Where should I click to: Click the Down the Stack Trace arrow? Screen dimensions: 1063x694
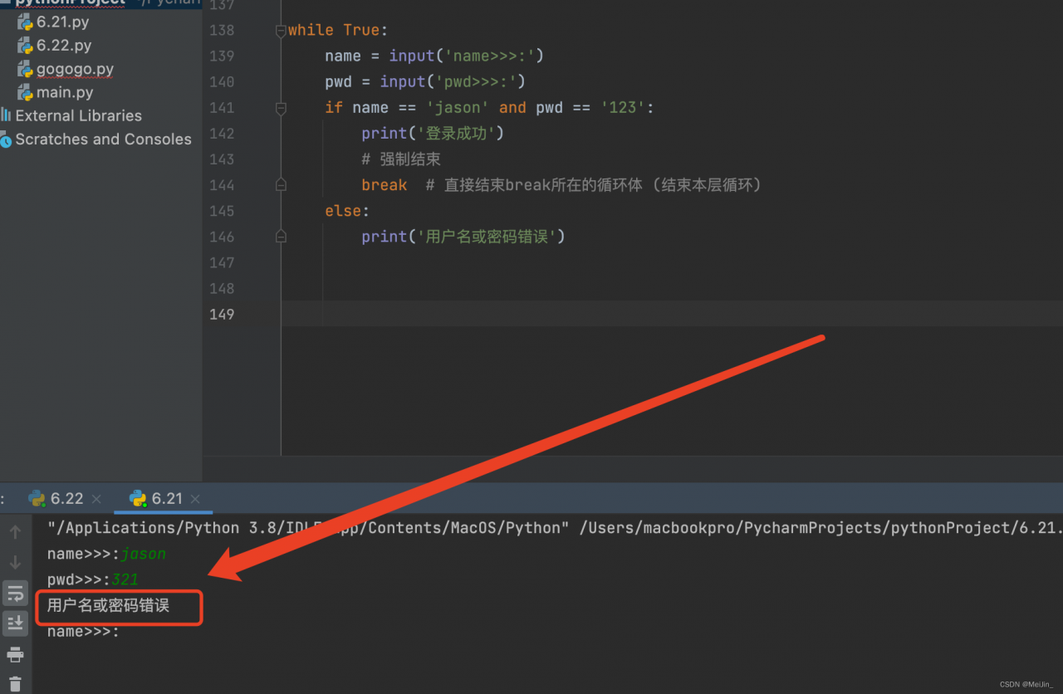click(x=15, y=563)
